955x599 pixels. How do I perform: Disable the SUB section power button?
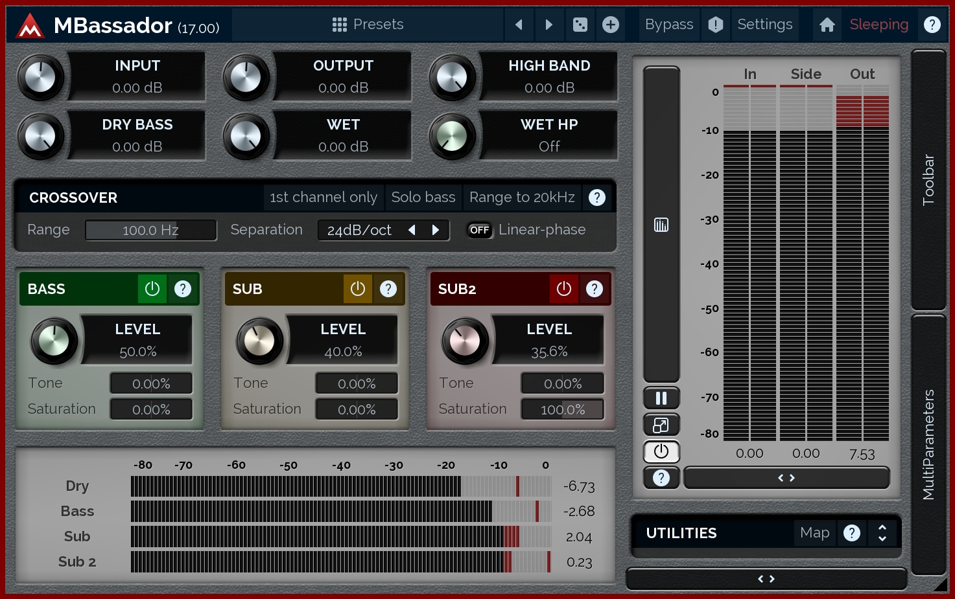tap(358, 289)
